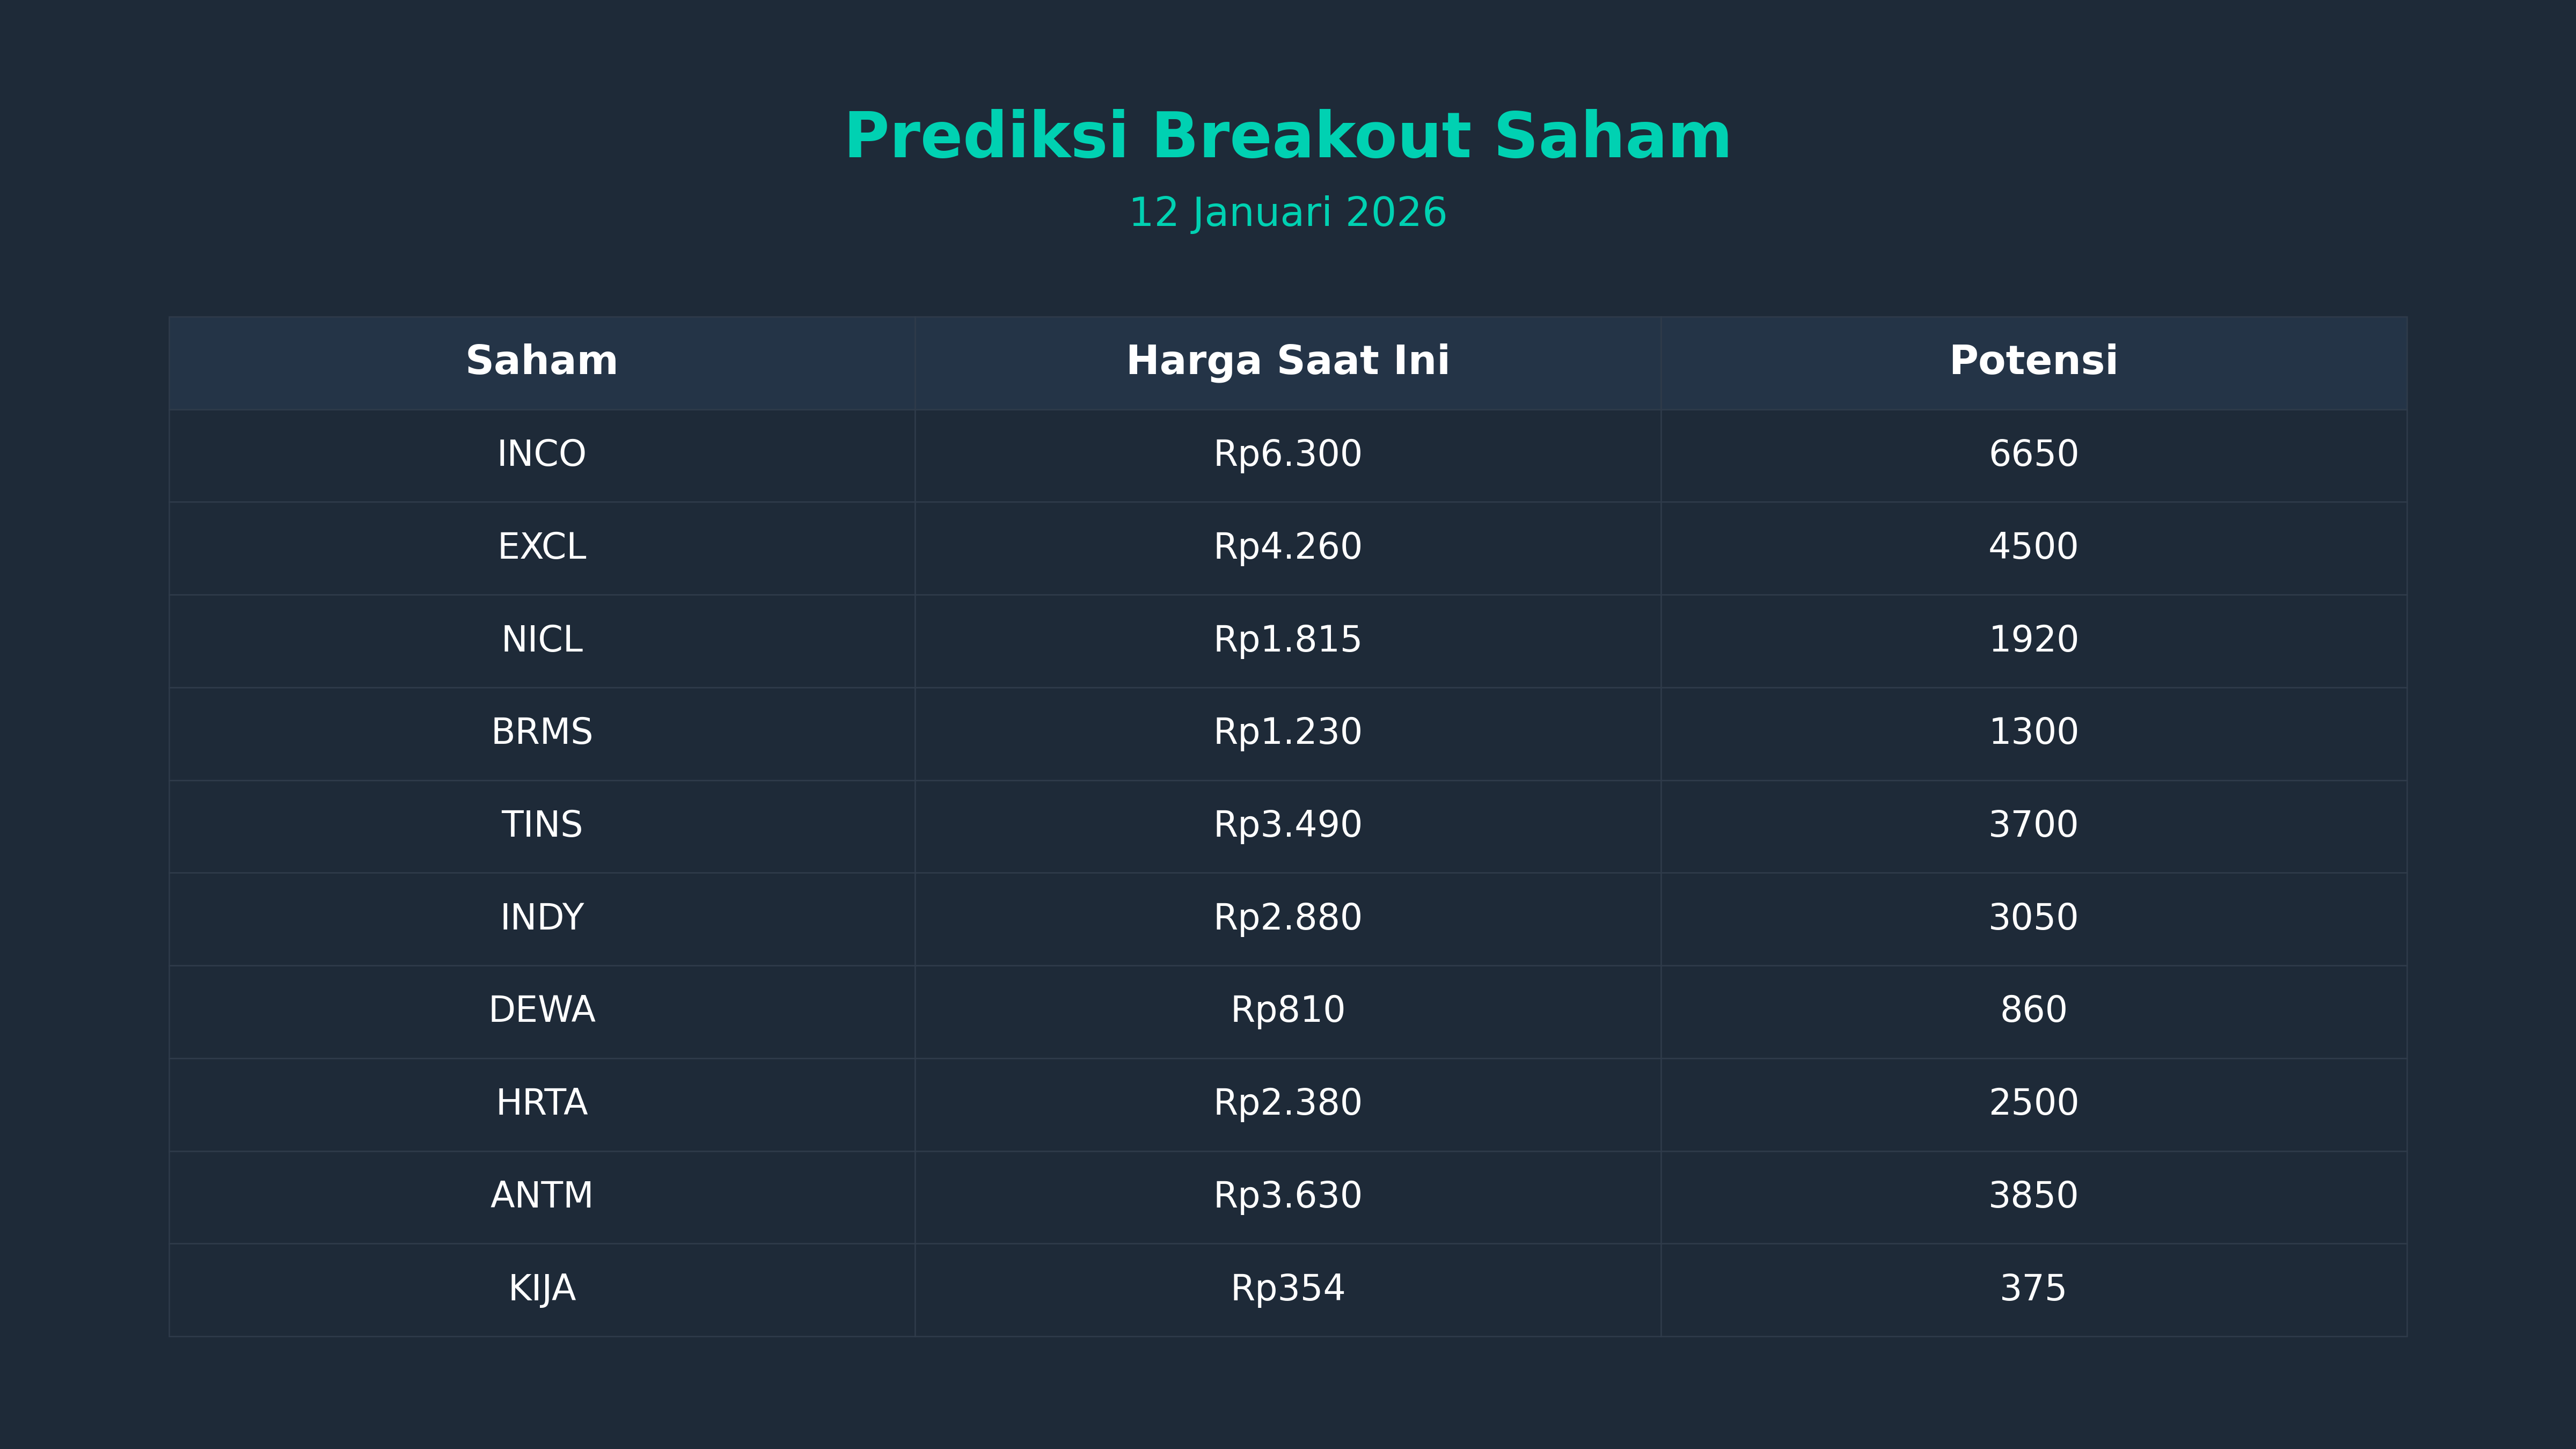
Task: Select the Saham column header
Action: [x=541, y=361]
